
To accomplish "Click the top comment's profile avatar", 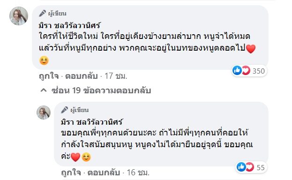I will pyautogui.click(x=19, y=16).
